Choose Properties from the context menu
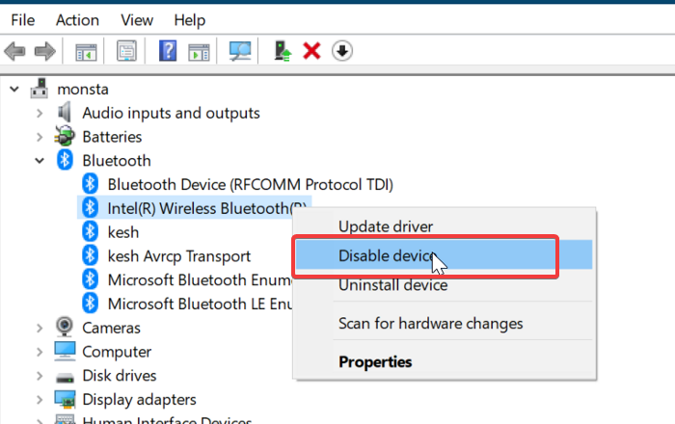This screenshot has height=424, width=675. (x=444, y=361)
